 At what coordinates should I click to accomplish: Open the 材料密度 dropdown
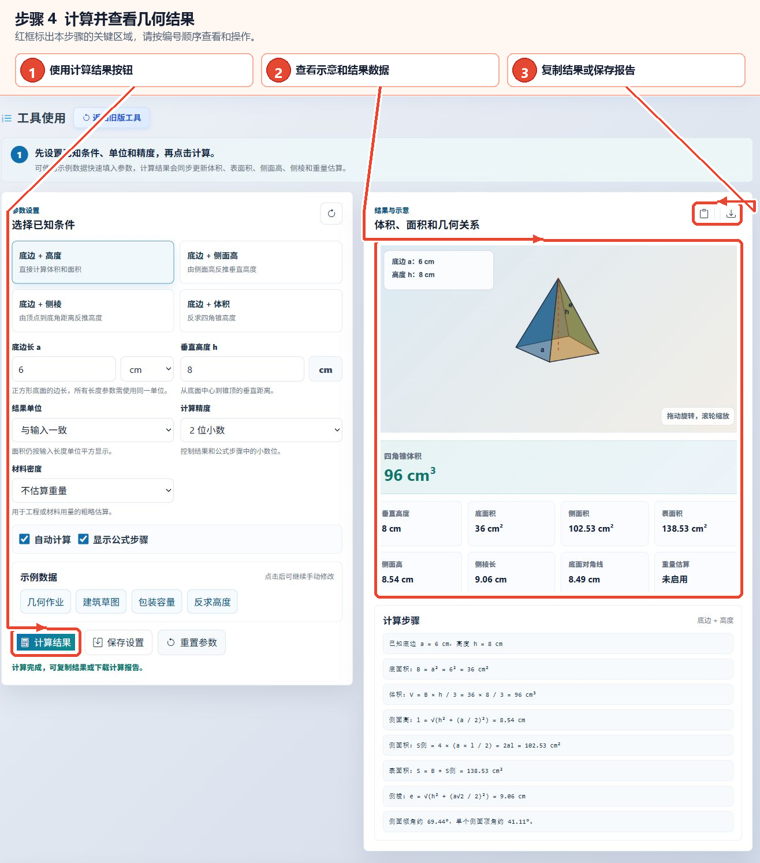click(93, 491)
